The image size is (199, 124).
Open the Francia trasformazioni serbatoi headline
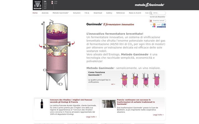pos(136,102)
